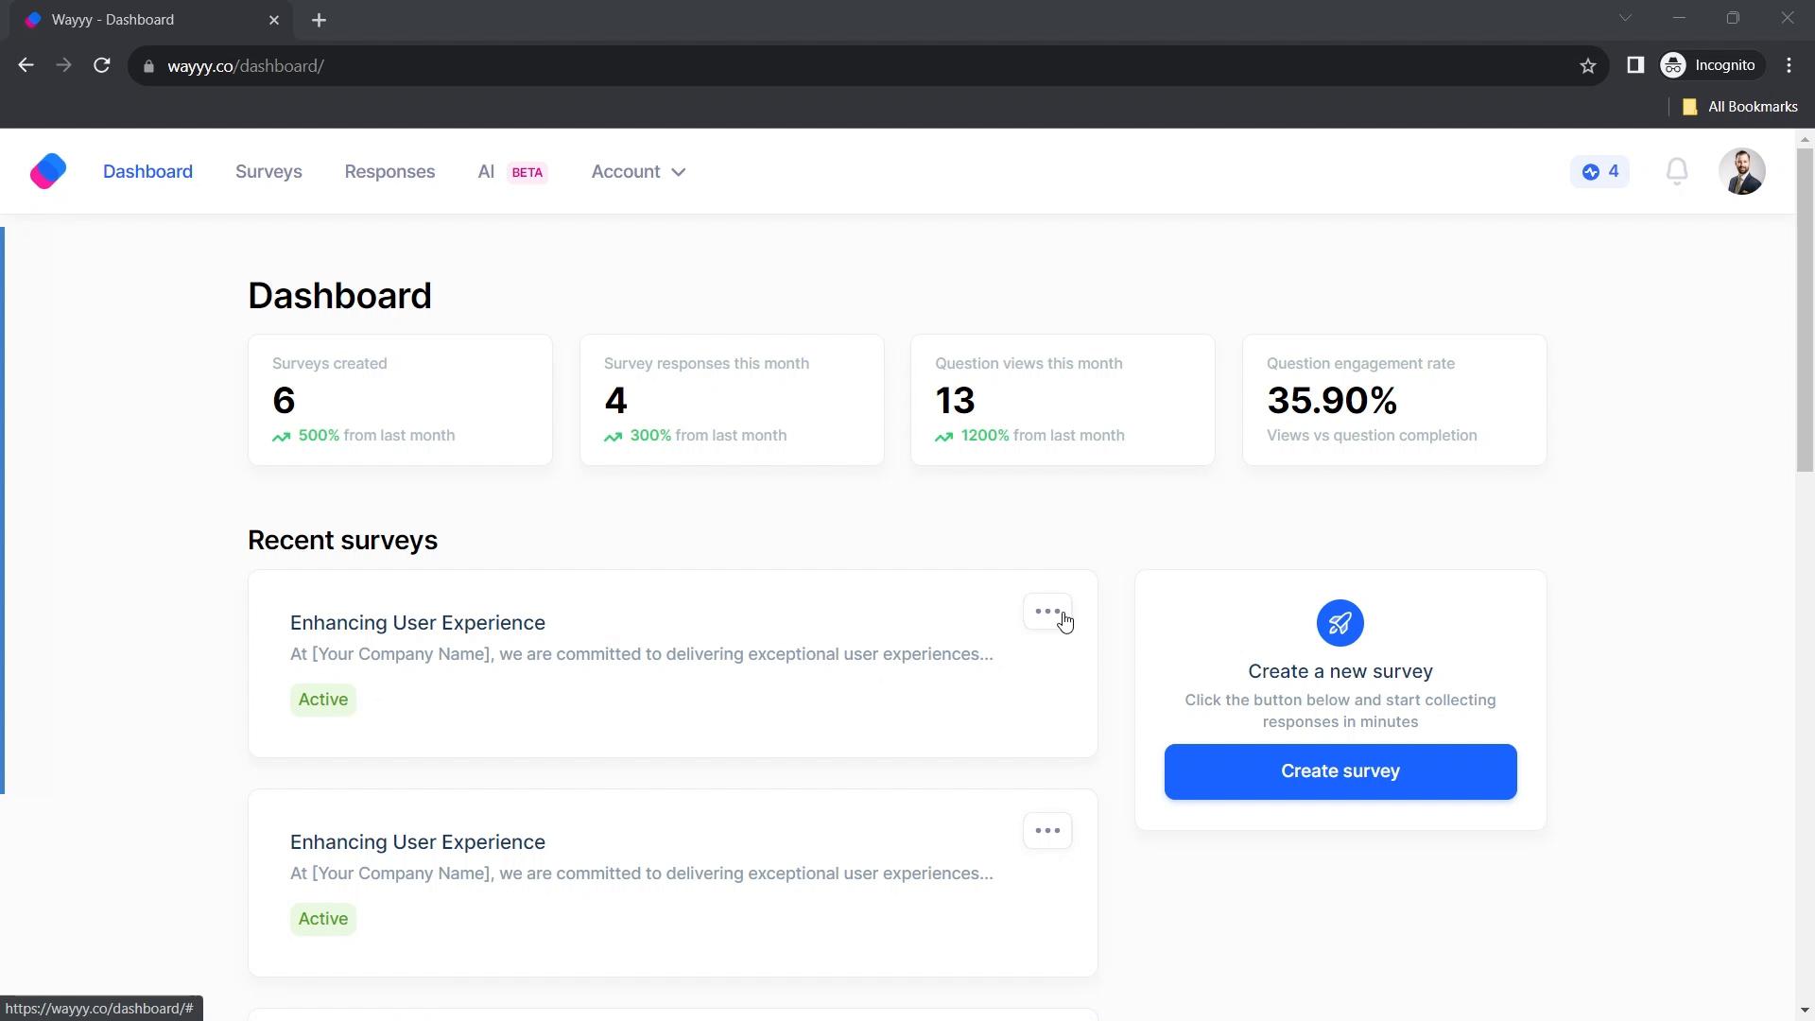Select the Active status toggle first survey
This screenshot has height=1021, width=1815.
323,700
